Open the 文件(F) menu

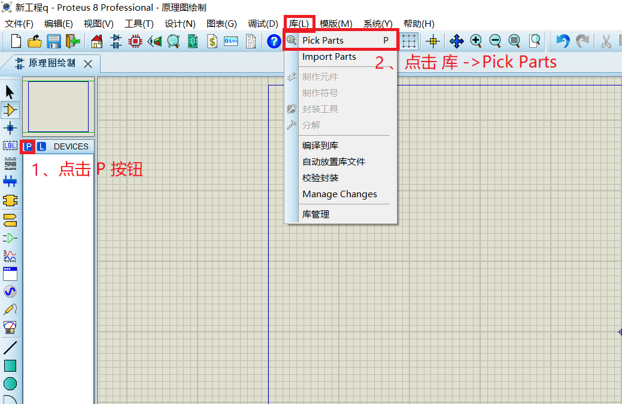[19, 24]
